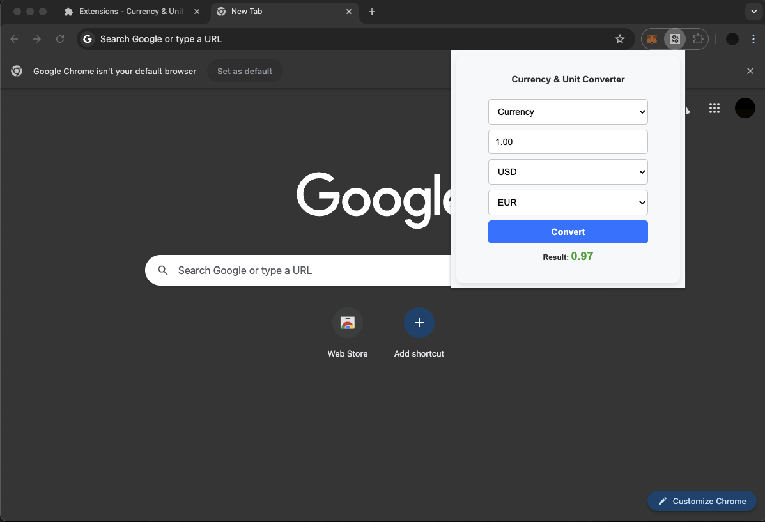Expand the Currency conversion type dropdown
The image size is (765, 522).
tap(568, 112)
